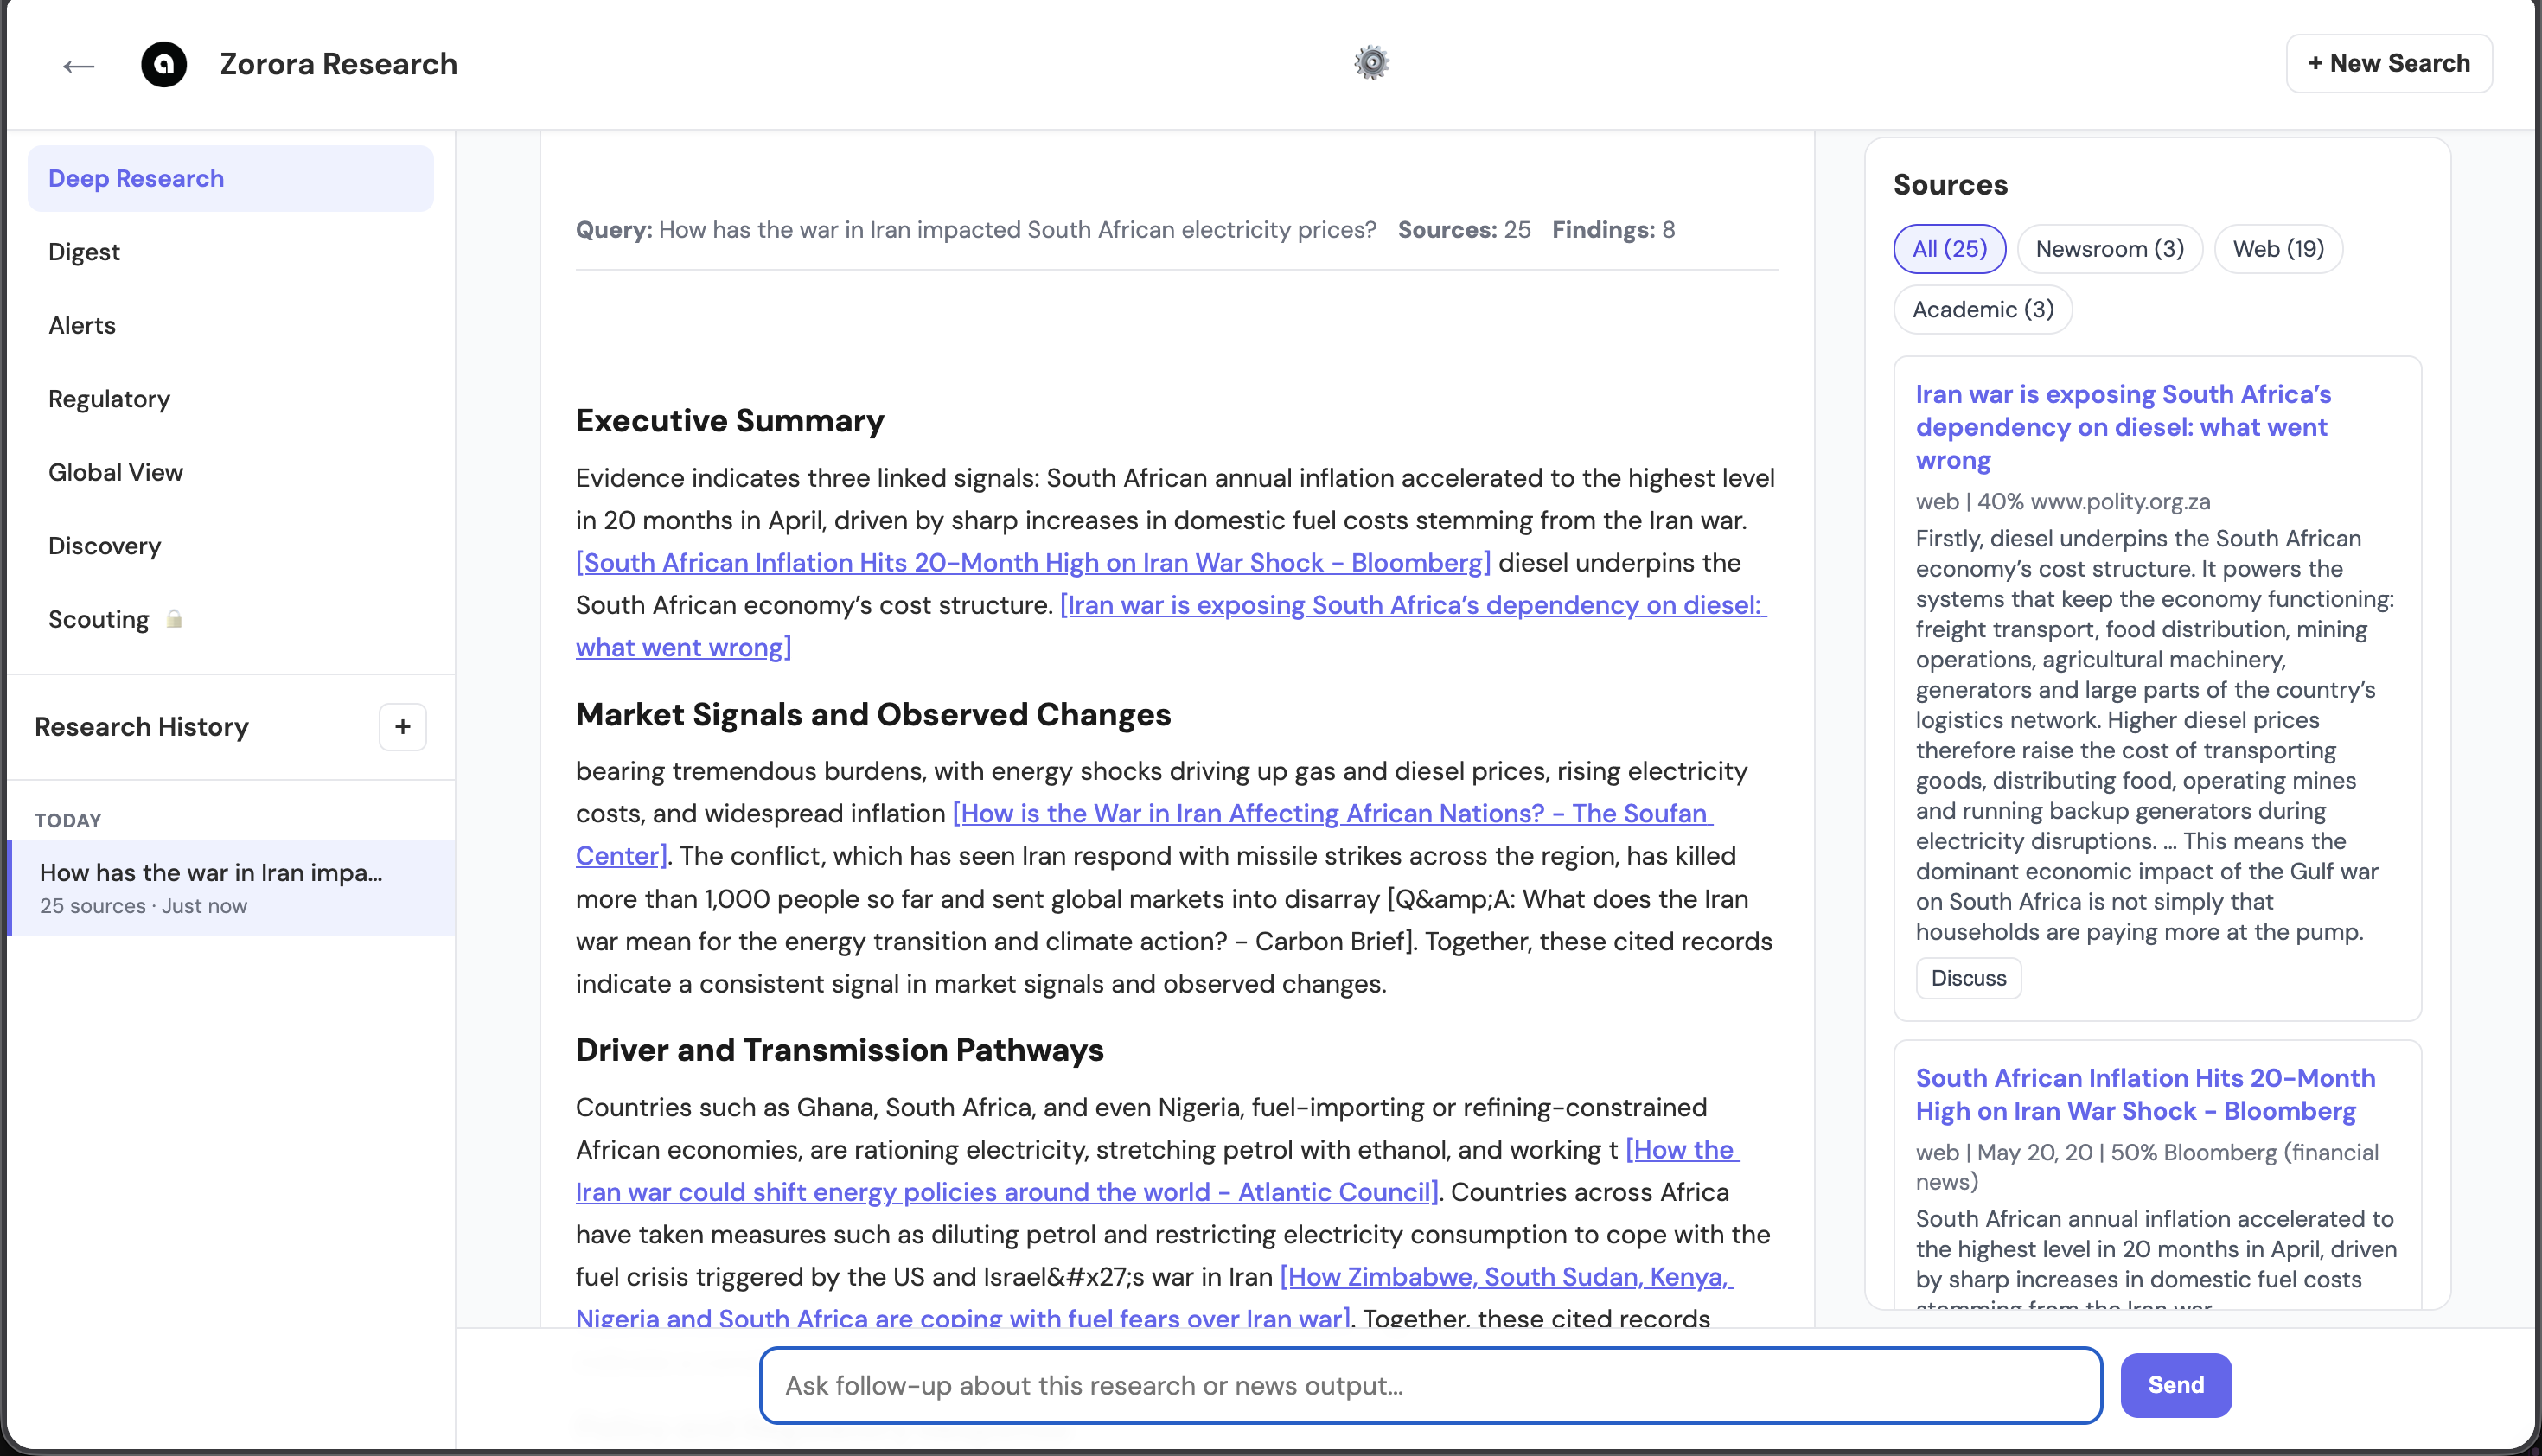2542x1456 pixels.
Task: Filter sources by Academic (3)
Action: pos(1983,310)
